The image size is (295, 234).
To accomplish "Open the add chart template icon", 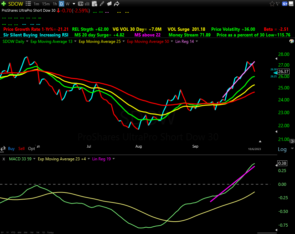I will pyautogui.click(x=94, y=4).
